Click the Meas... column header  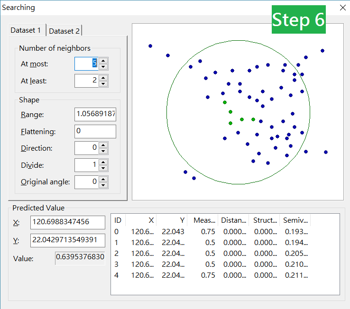click(203, 220)
